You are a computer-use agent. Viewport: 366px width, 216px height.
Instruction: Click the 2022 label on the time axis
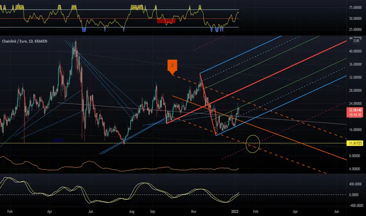tap(235, 212)
